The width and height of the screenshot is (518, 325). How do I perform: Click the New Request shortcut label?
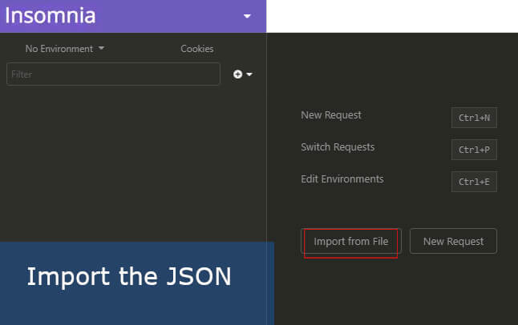pyautogui.click(x=330, y=115)
